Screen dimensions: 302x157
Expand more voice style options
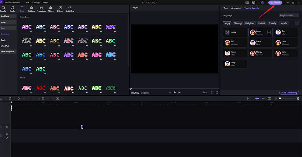tap(297, 23)
